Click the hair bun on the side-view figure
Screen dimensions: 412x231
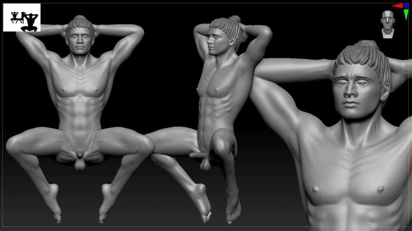pyautogui.click(x=235, y=19)
